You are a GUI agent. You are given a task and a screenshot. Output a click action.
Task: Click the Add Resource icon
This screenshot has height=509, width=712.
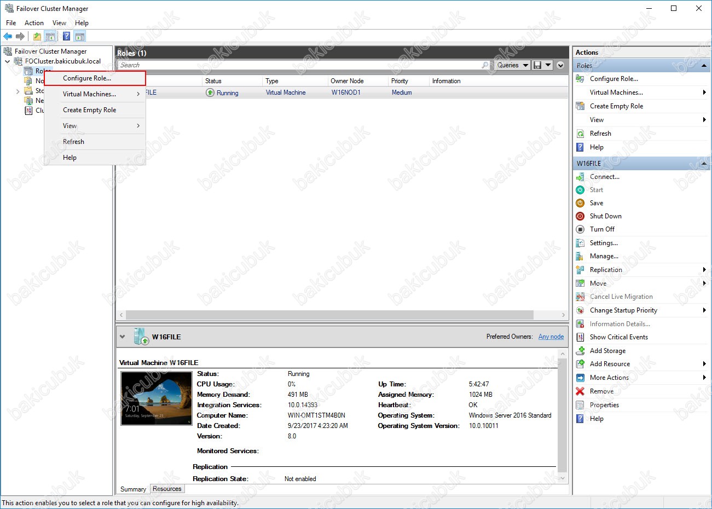point(580,364)
